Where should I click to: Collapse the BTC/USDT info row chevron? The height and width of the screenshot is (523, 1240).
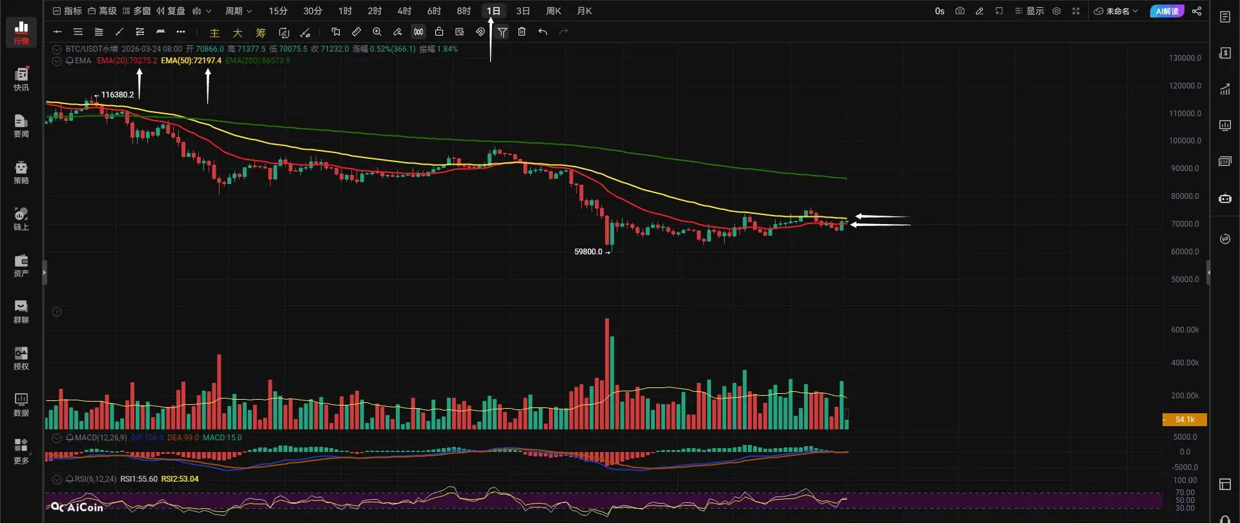click(x=57, y=49)
